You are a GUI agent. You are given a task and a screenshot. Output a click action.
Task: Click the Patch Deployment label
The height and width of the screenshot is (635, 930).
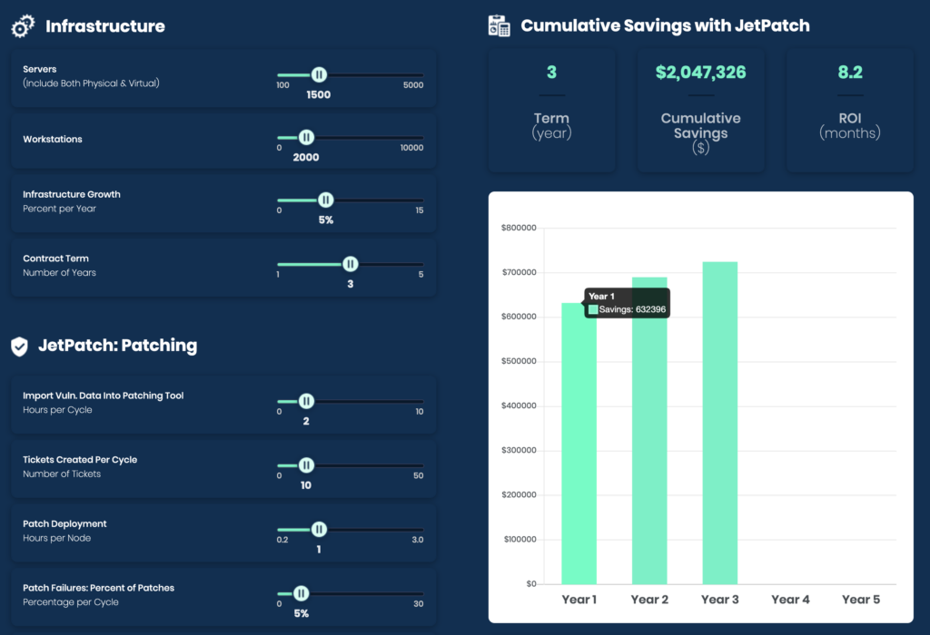pyautogui.click(x=64, y=523)
